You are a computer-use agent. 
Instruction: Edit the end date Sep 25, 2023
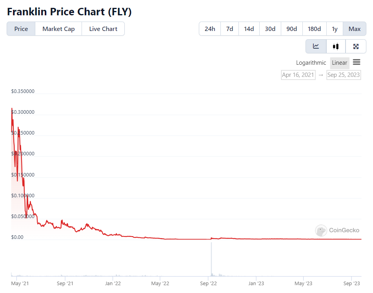click(x=344, y=75)
